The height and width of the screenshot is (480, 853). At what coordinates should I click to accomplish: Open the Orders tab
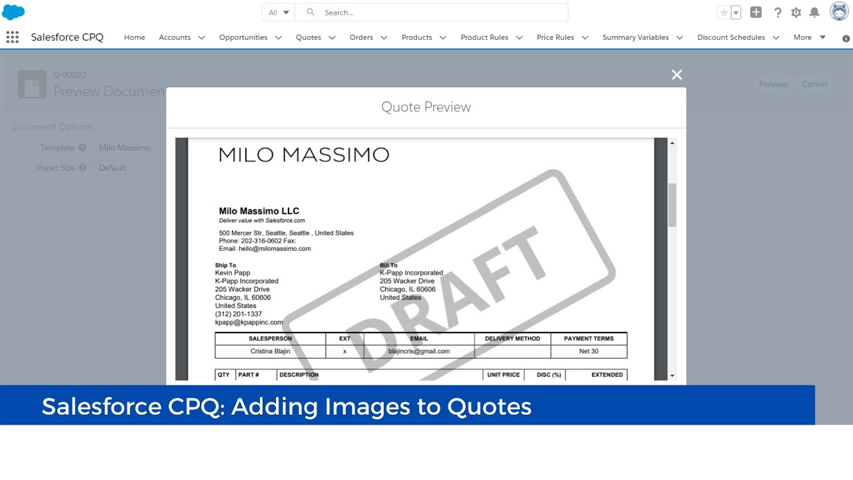point(361,37)
